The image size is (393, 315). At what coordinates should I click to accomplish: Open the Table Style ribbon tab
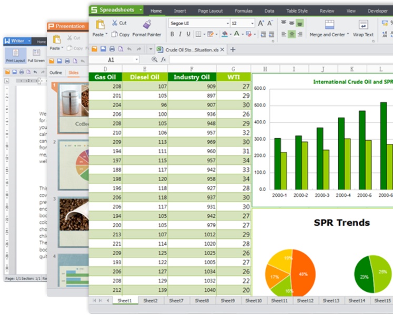[x=297, y=10]
